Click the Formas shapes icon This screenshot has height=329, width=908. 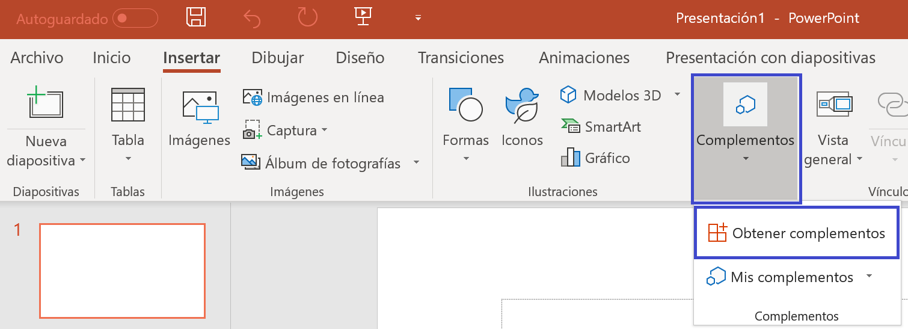(x=466, y=105)
